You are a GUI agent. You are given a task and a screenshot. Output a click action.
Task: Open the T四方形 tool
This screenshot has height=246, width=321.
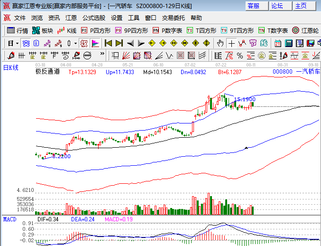click(x=202, y=30)
